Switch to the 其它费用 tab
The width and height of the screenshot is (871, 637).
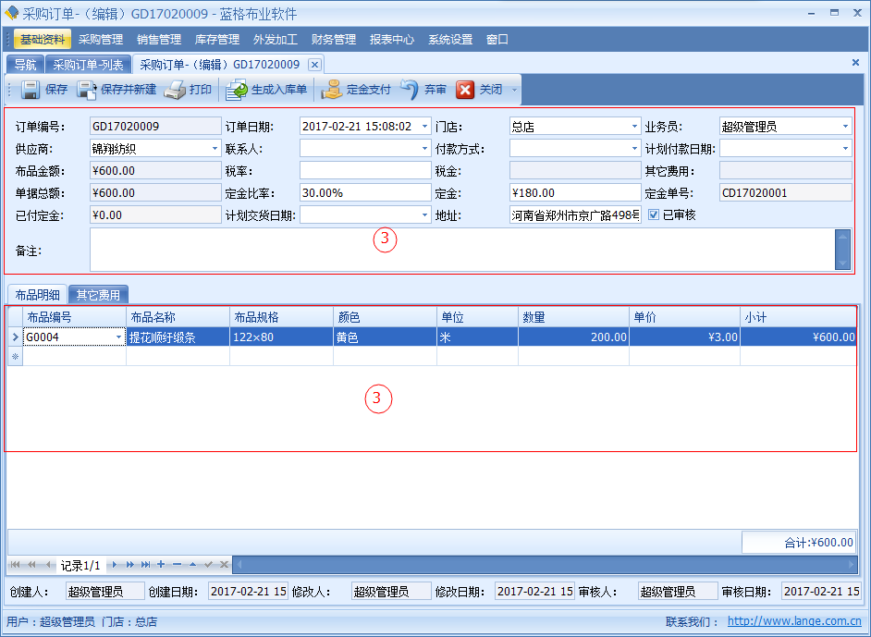[98, 295]
